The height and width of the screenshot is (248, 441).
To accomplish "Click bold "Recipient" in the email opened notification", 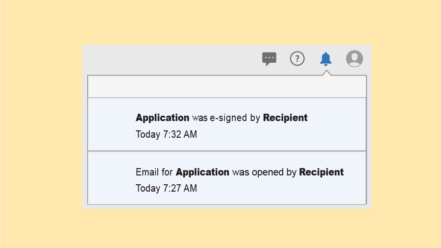I will tap(321, 172).
